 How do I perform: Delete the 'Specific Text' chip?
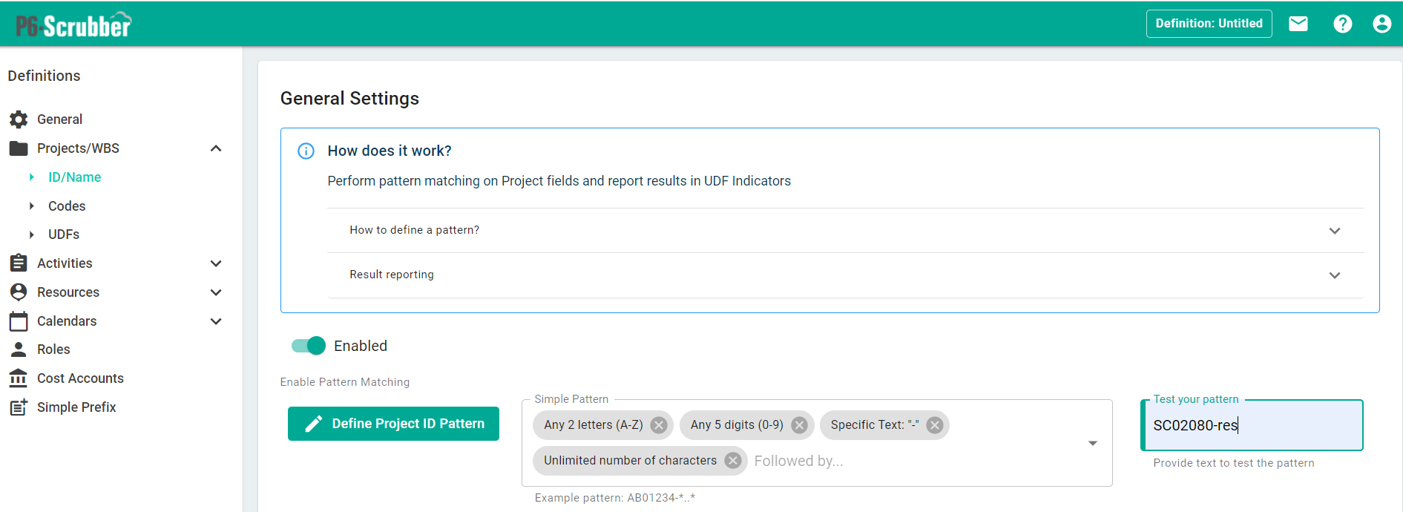935,425
